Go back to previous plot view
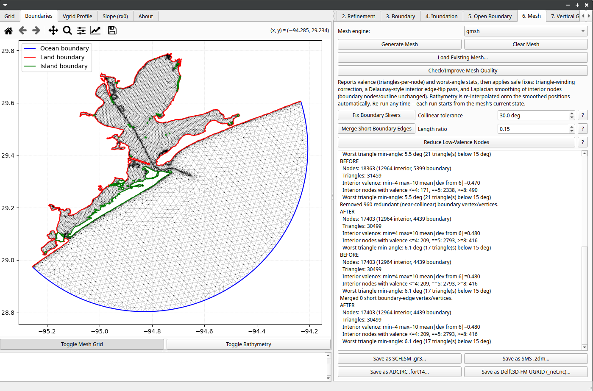593x391 pixels. coord(22,31)
